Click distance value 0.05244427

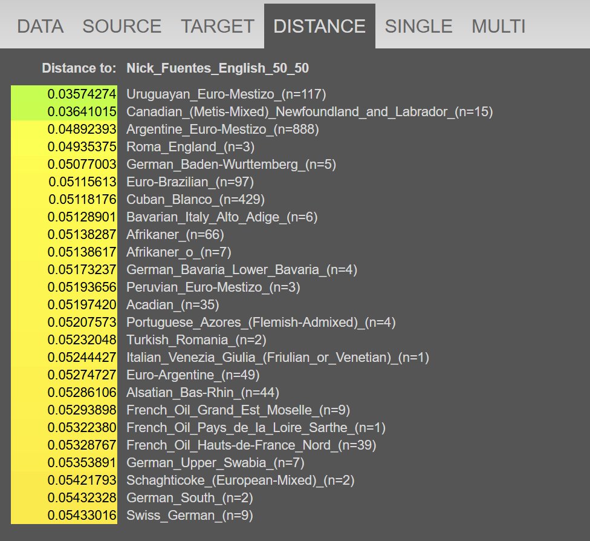pos(82,358)
